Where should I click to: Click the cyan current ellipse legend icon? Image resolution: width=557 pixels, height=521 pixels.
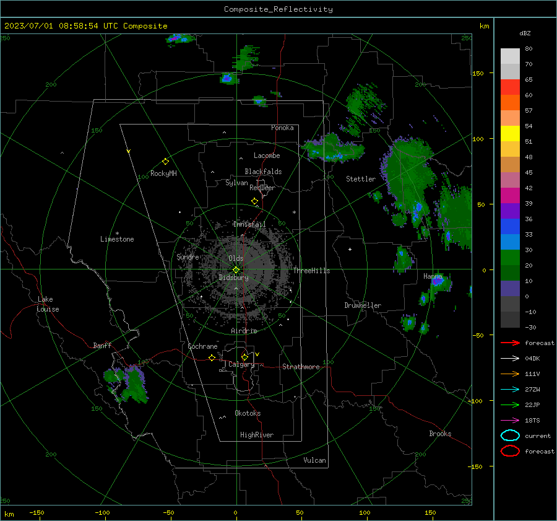[x=510, y=436]
